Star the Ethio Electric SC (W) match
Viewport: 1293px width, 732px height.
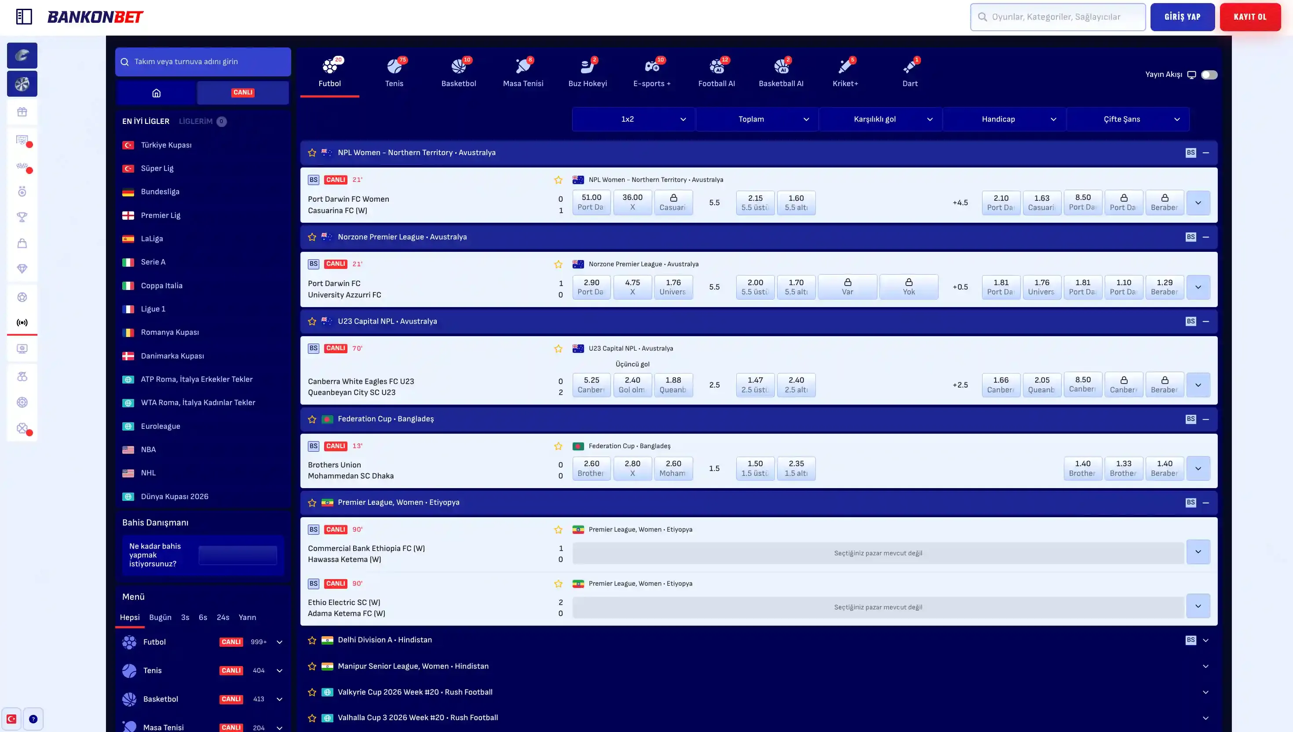(x=558, y=583)
